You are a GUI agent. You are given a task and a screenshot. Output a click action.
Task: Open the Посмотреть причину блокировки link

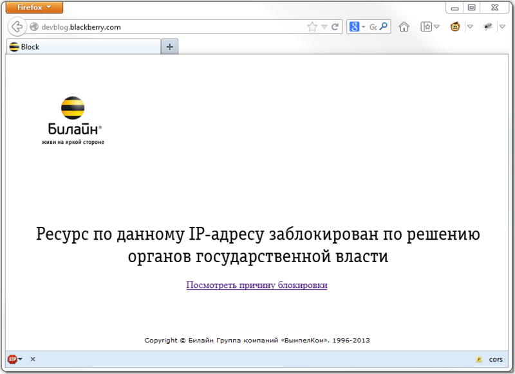pyautogui.click(x=257, y=285)
